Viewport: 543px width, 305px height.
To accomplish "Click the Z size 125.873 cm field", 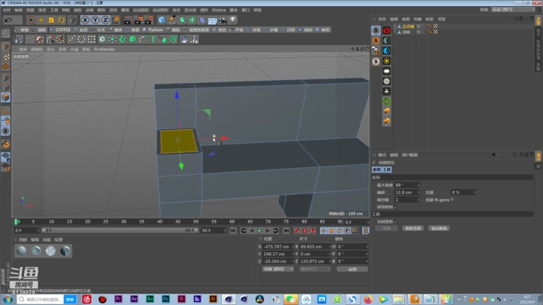I will point(314,261).
